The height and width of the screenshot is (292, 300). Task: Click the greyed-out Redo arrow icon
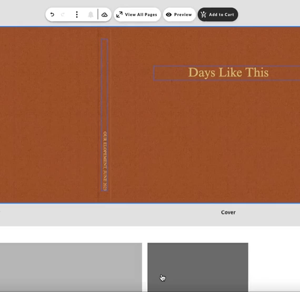[x=63, y=15]
